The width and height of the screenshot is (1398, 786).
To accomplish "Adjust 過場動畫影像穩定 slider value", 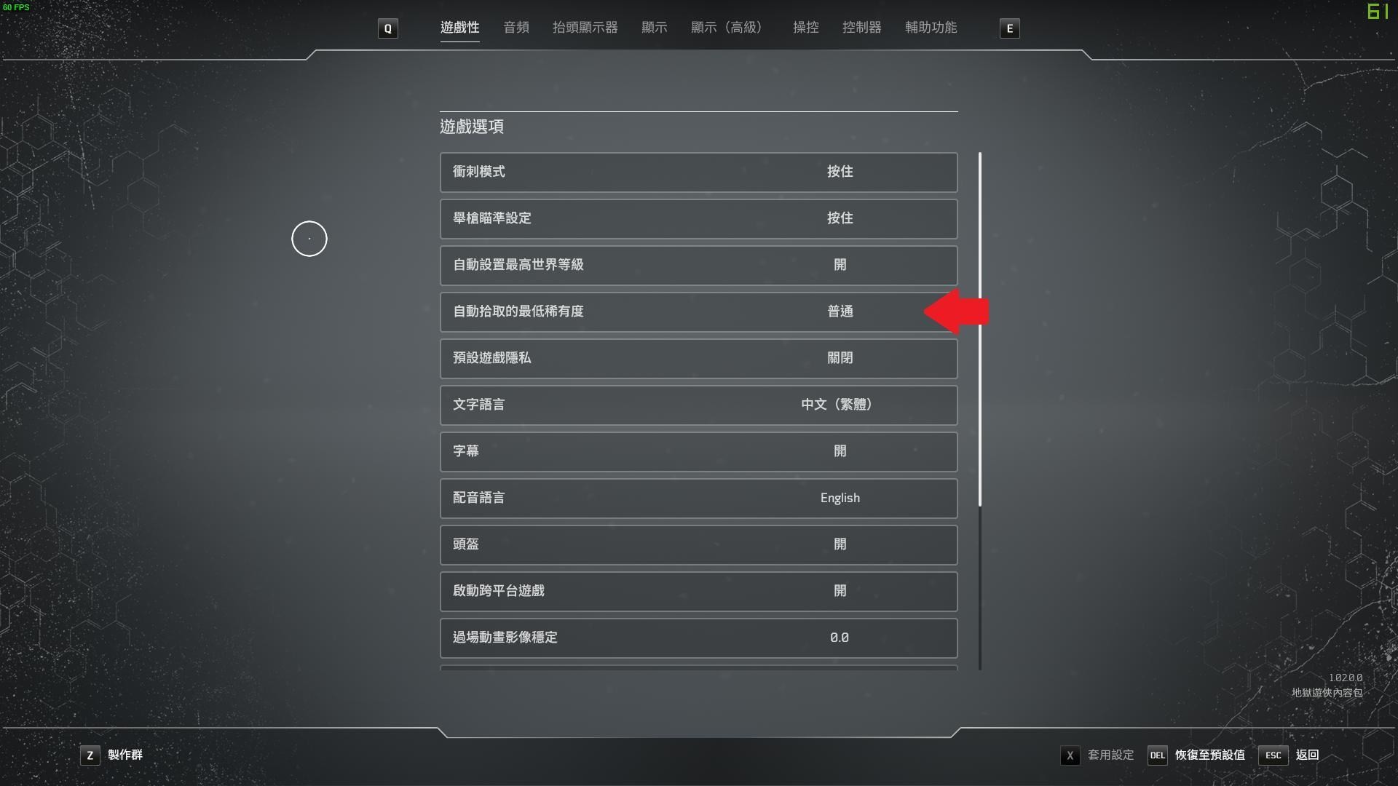I will 838,638.
